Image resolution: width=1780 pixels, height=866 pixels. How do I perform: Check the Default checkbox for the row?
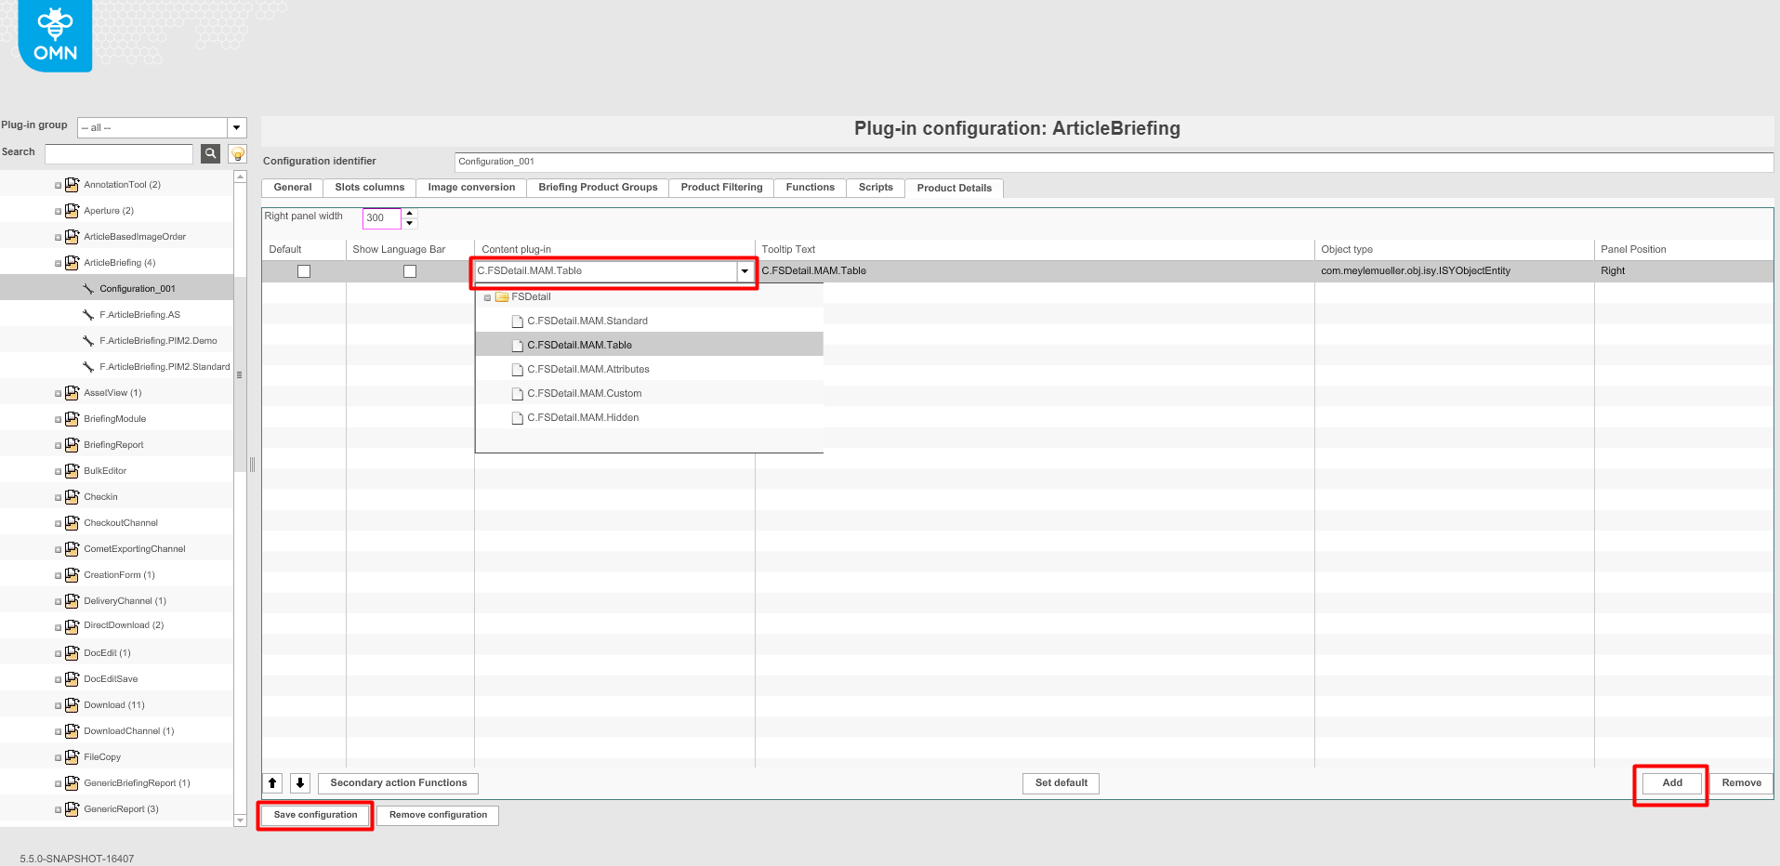point(303,270)
